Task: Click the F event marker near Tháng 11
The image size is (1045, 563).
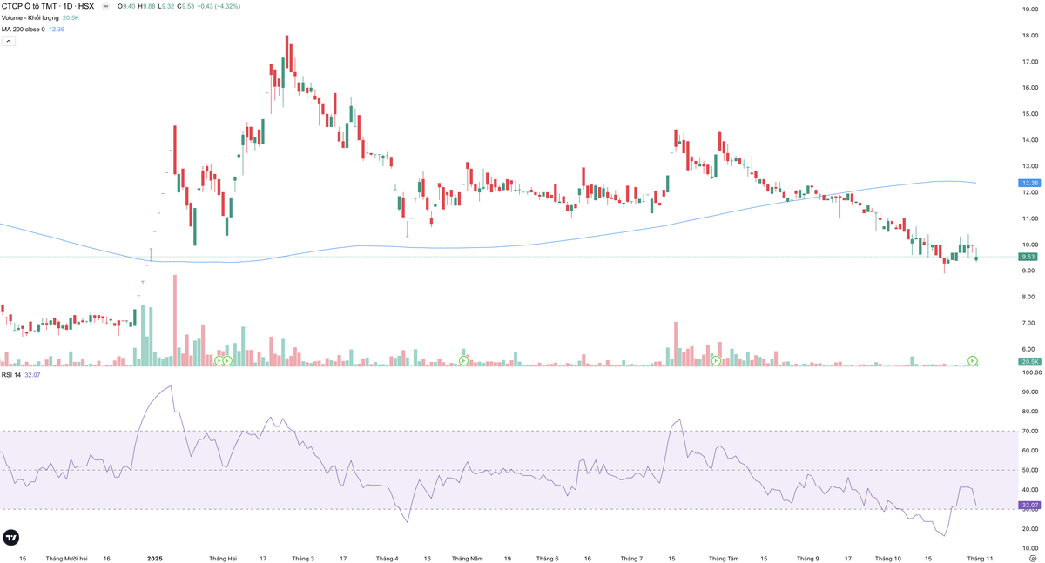Action: pos(972,360)
